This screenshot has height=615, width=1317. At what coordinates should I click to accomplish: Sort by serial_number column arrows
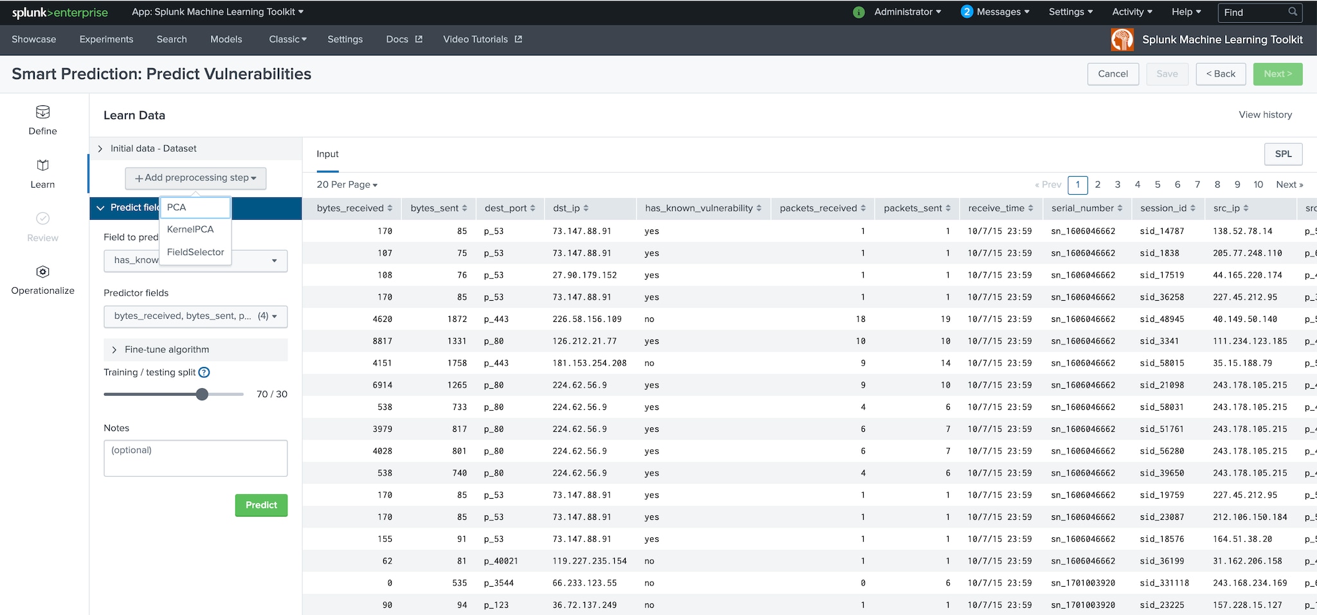tap(1120, 208)
